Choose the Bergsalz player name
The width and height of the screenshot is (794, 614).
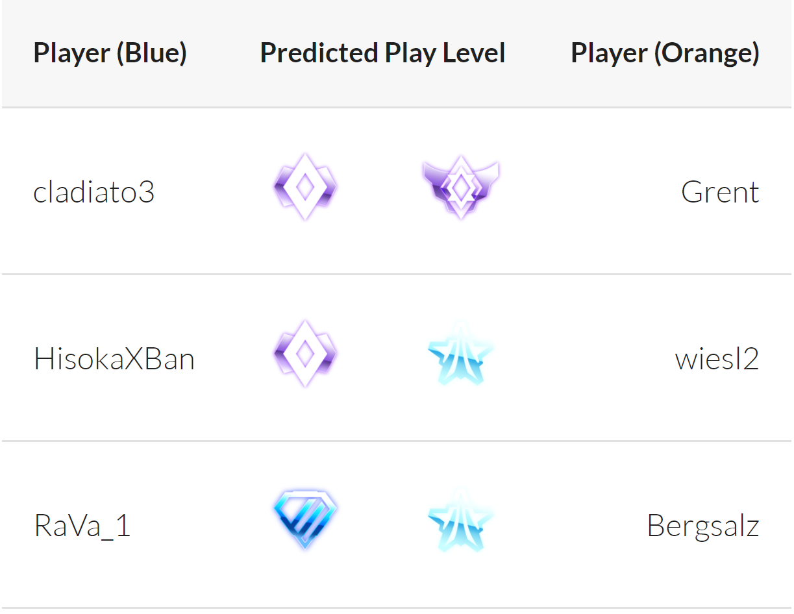point(703,525)
